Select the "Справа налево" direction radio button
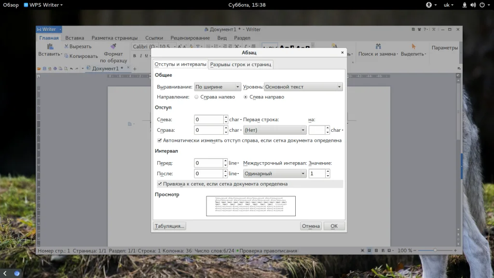 (196, 97)
